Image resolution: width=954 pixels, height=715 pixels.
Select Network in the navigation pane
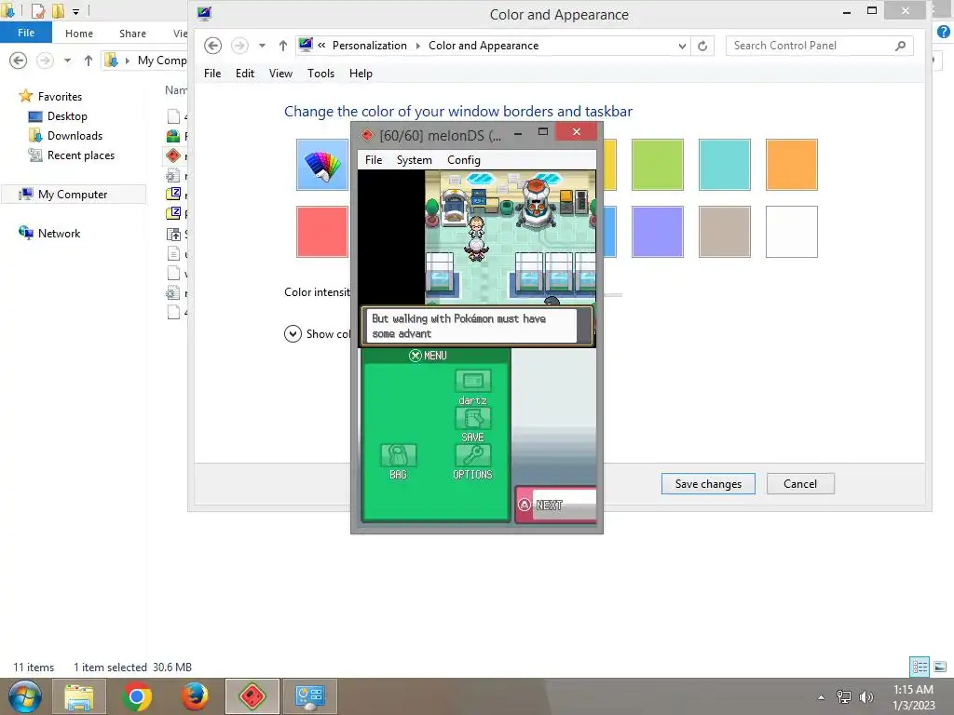(x=59, y=234)
